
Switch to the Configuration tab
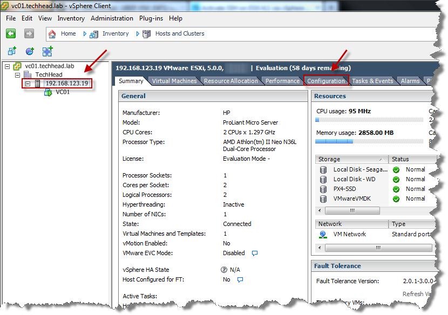tap(325, 81)
